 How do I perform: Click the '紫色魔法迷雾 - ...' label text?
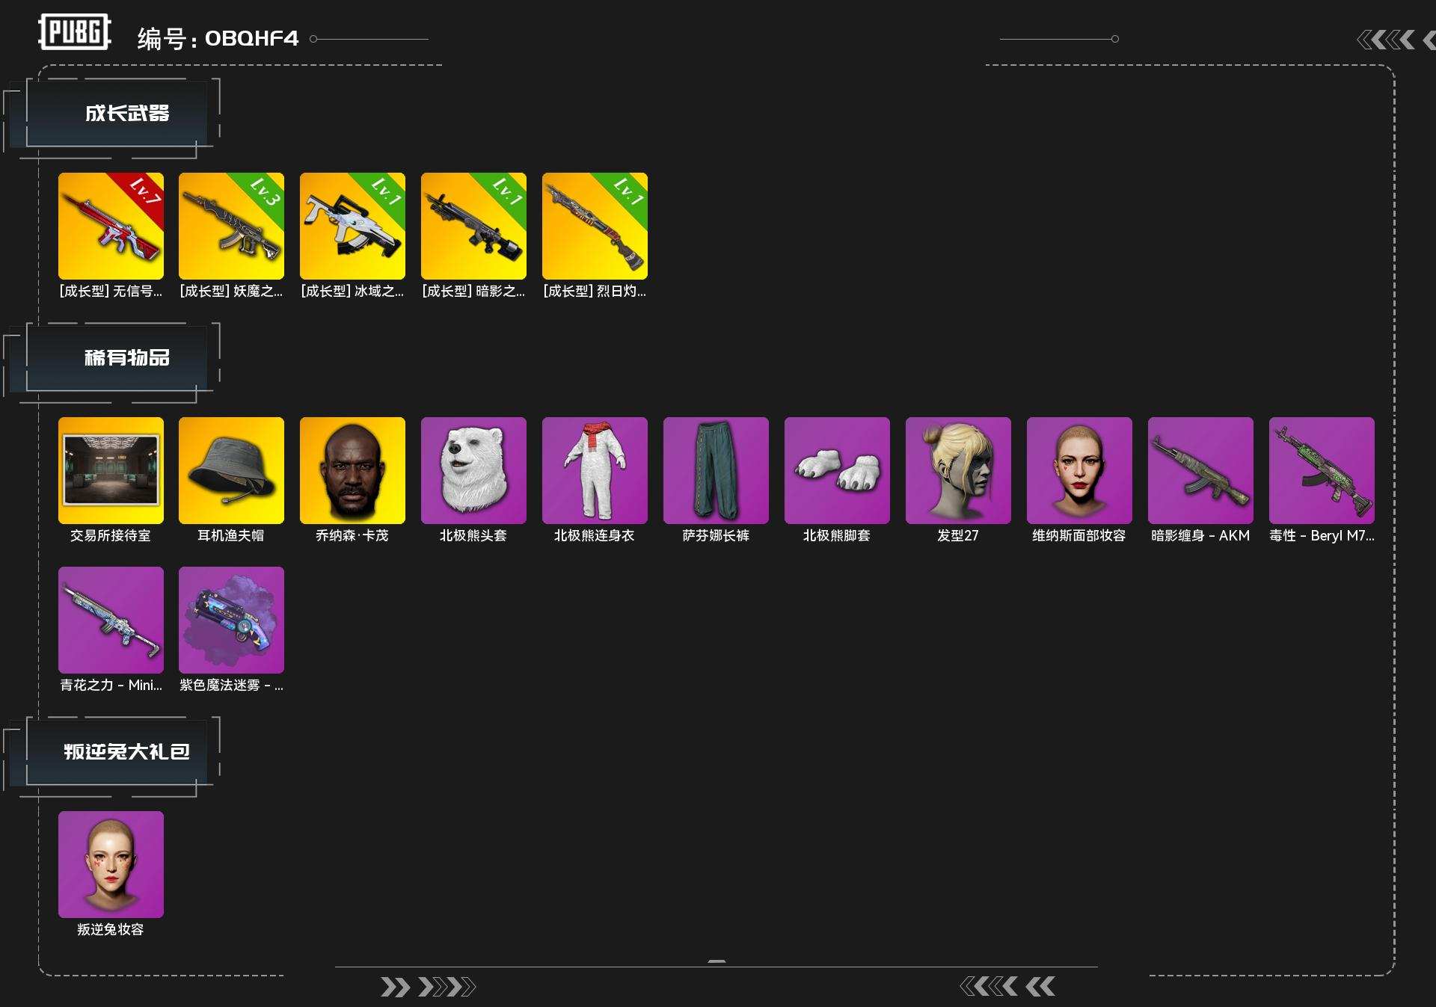click(x=231, y=685)
